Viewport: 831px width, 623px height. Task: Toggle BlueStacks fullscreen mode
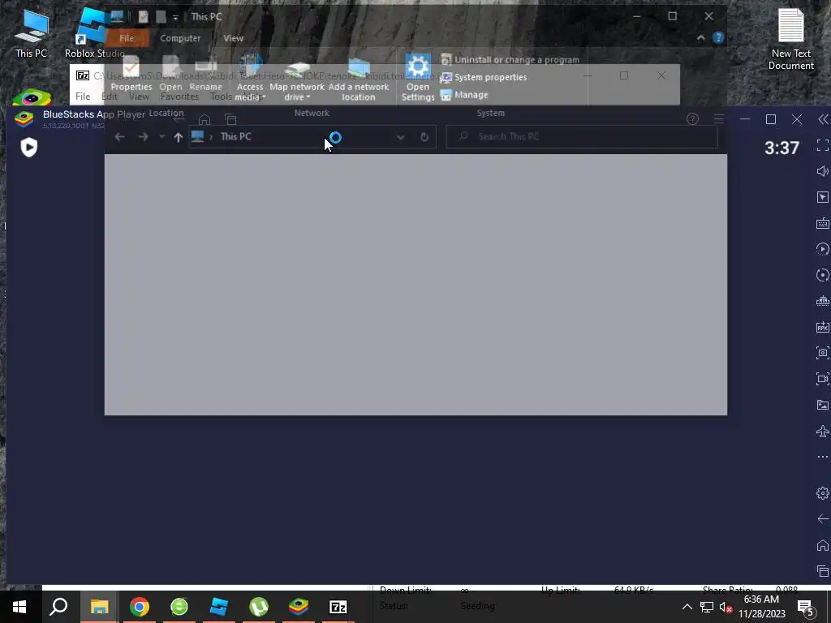click(x=823, y=145)
